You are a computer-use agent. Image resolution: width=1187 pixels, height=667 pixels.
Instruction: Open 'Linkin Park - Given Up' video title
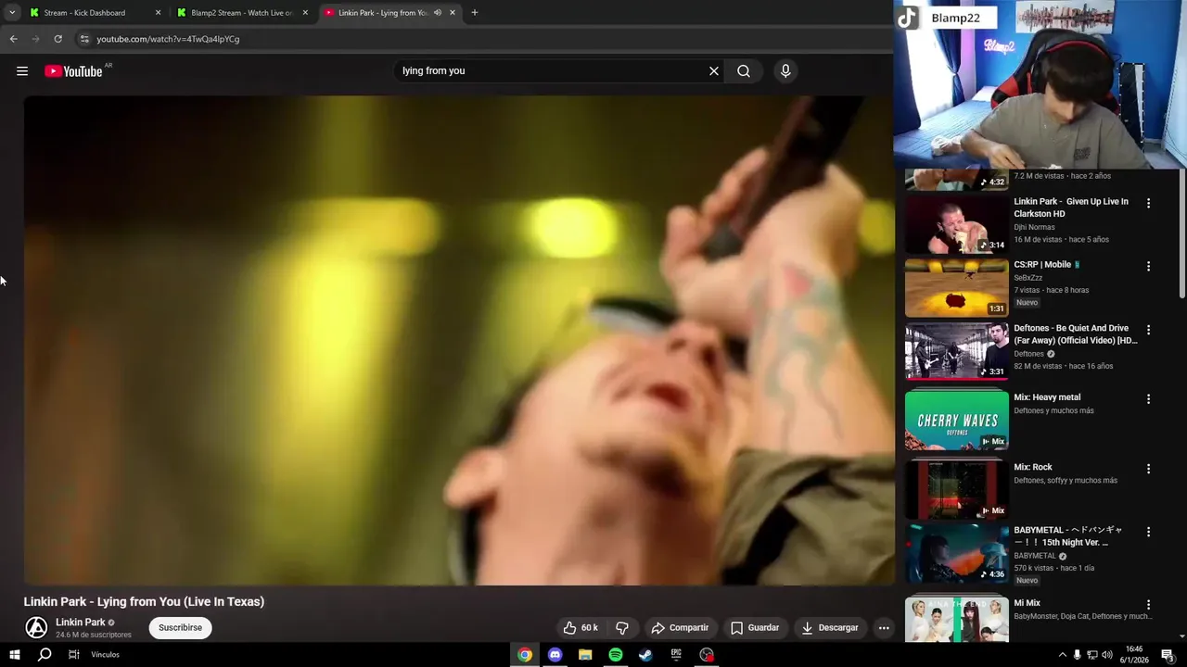click(x=1071, y=208)
